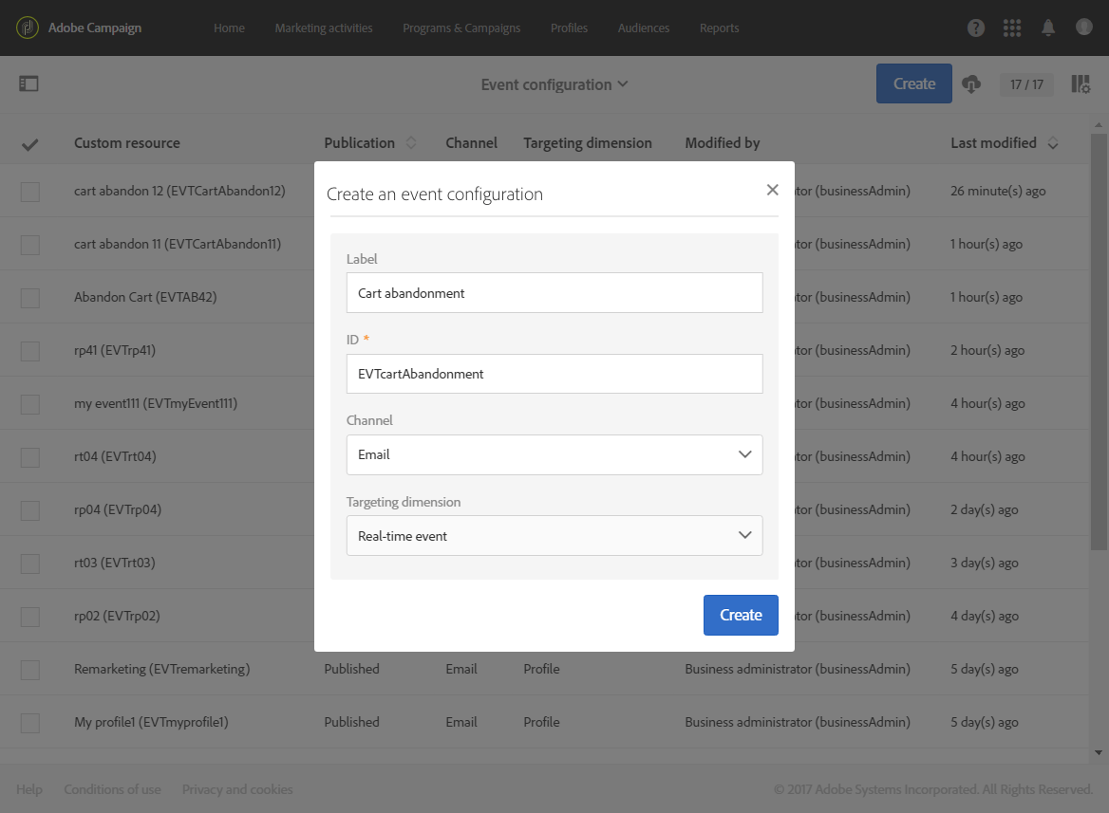This screenshot has height=813, width=1109.
Task: Check the cart abandon 12 row checkbox
Action: click(x=29, y=191)
